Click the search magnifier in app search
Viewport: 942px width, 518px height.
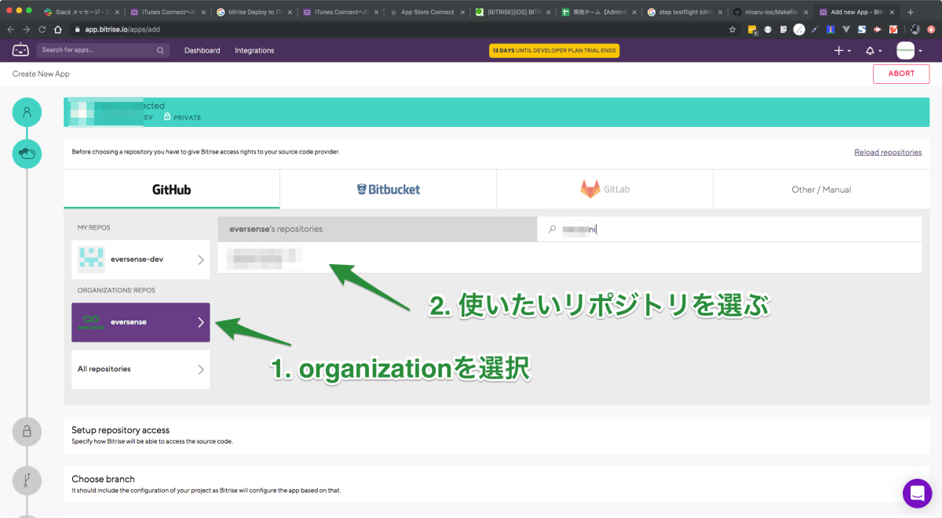(160, 50)
